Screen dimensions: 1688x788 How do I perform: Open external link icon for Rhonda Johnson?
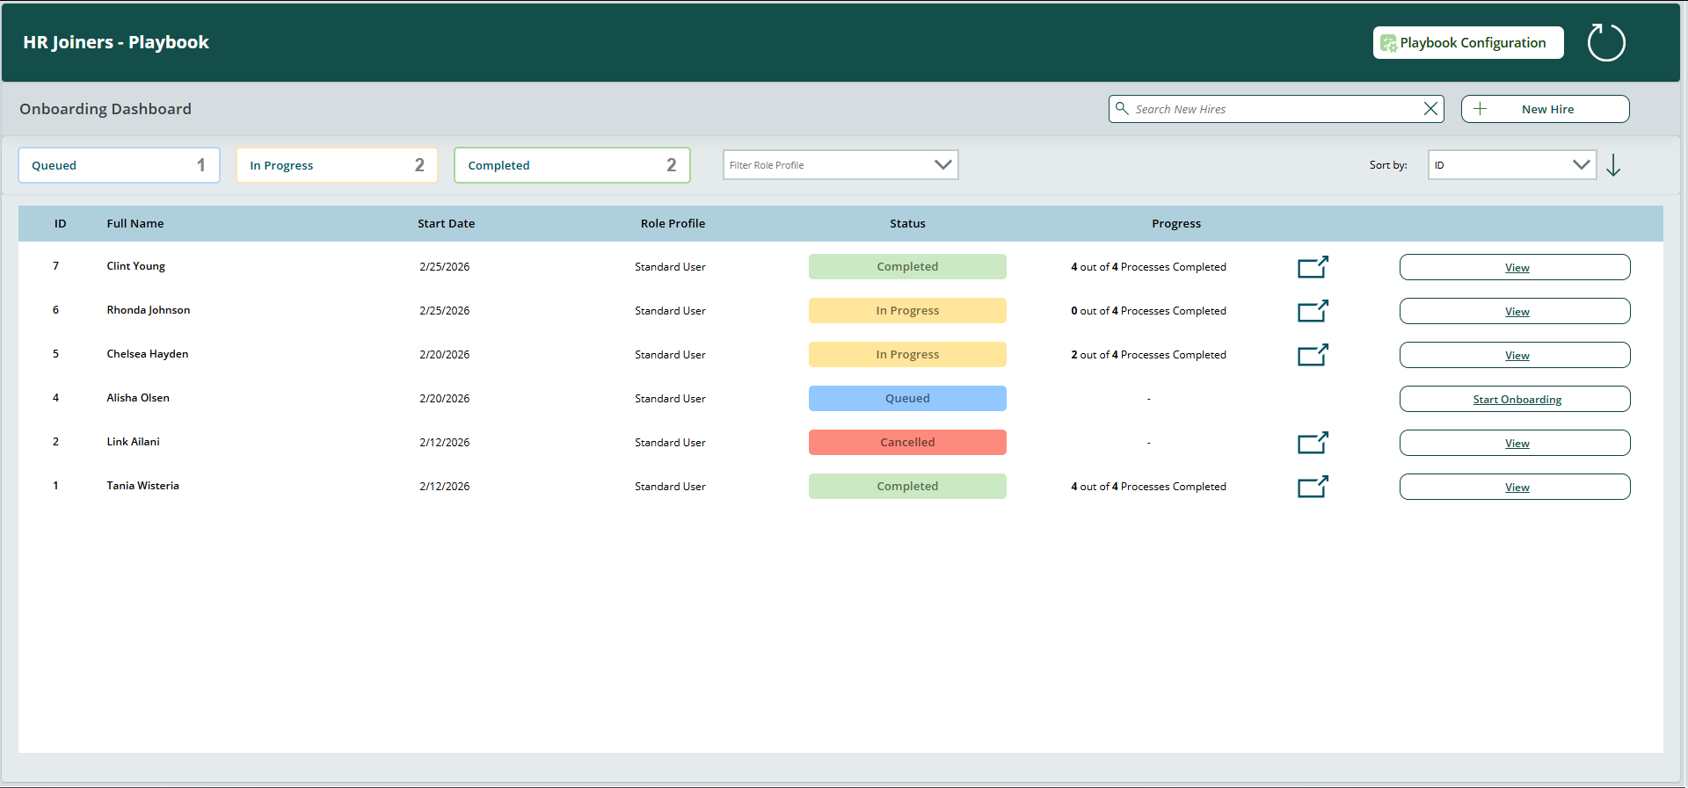coord(1313,311)
